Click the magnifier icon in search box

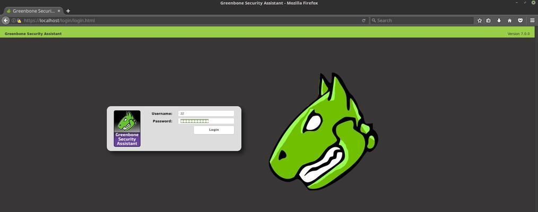(x=374, y=21)
